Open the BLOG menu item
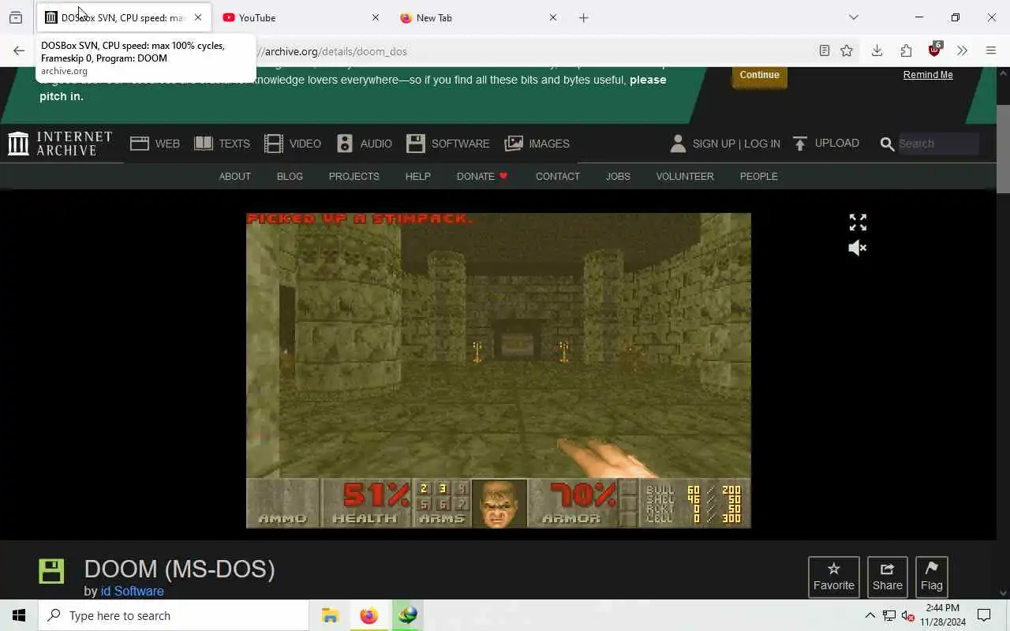The width and height of the screenshot is (1010, 631). (x=290, y=177)
